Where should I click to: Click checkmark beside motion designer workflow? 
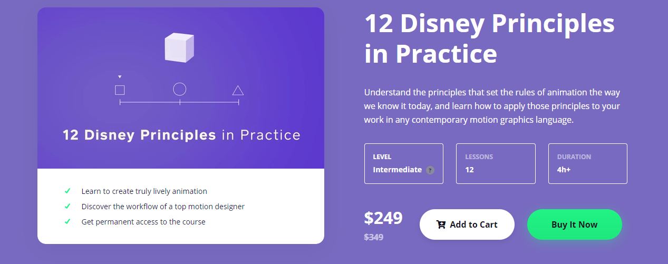point(67,207)
